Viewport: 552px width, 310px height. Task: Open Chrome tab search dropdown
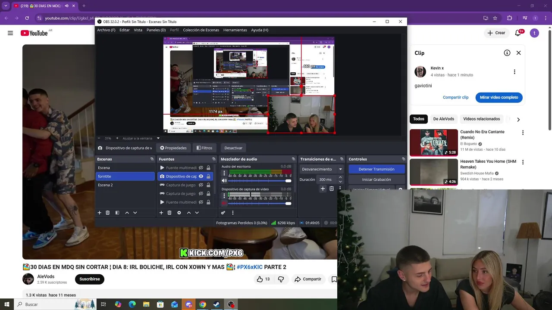coord(6,6)
